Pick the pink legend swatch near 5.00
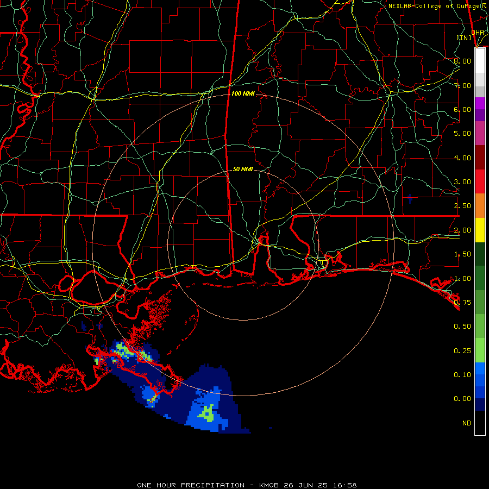 pos(480,134)
